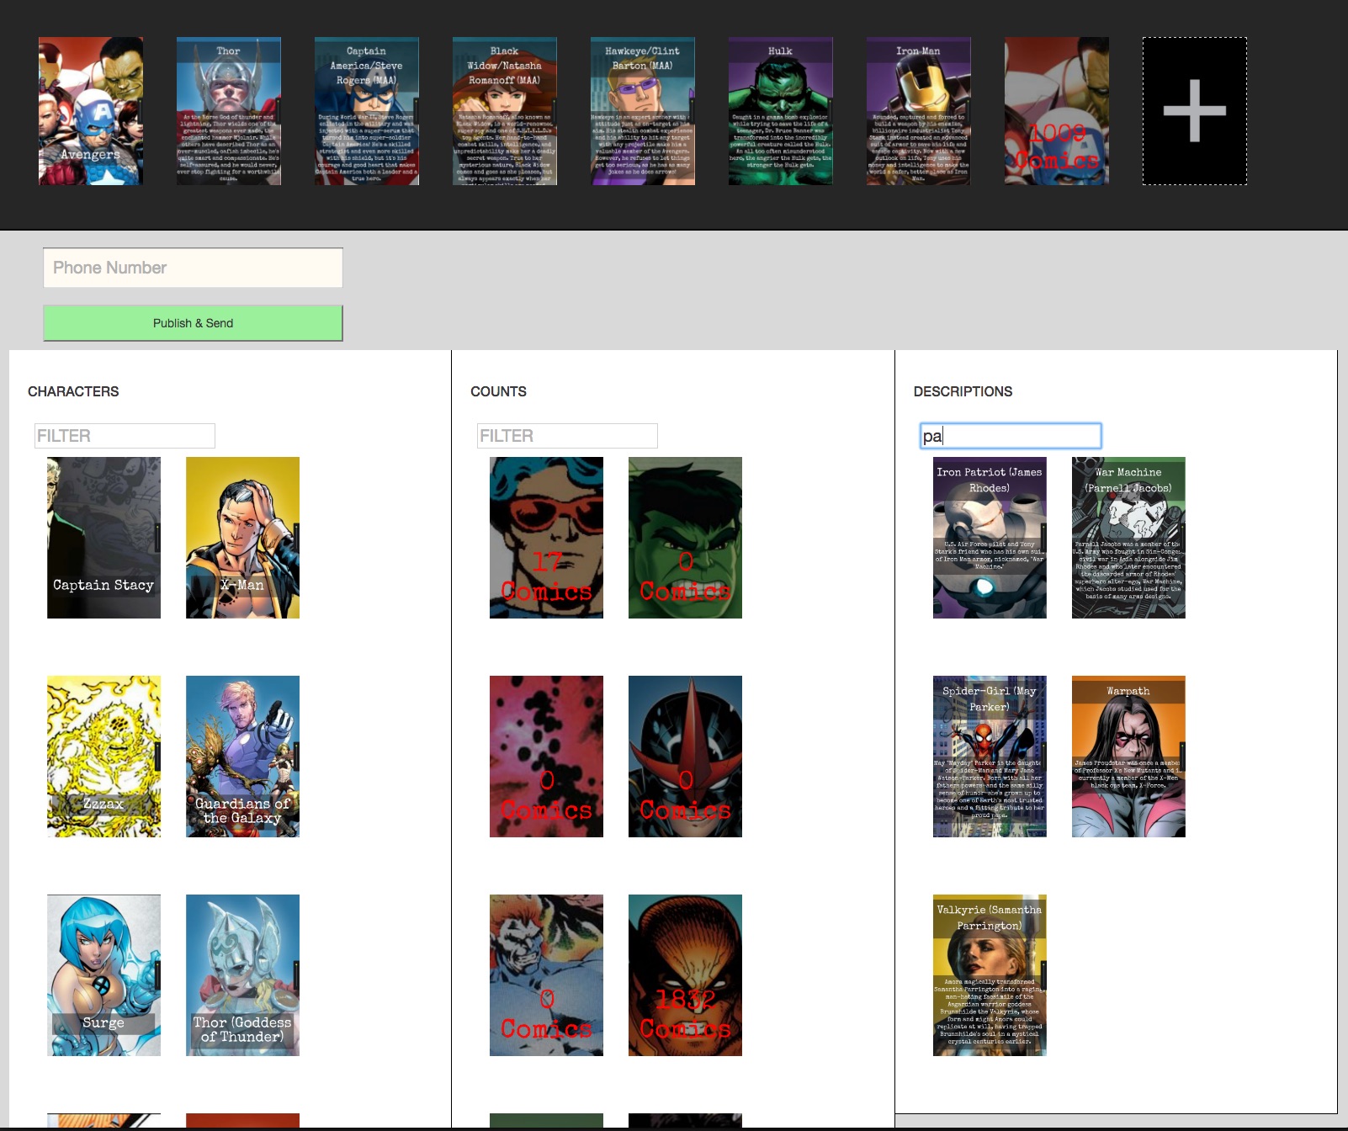Select the Hulk card in top strip

pyautogui.click(x=781, y=111)
